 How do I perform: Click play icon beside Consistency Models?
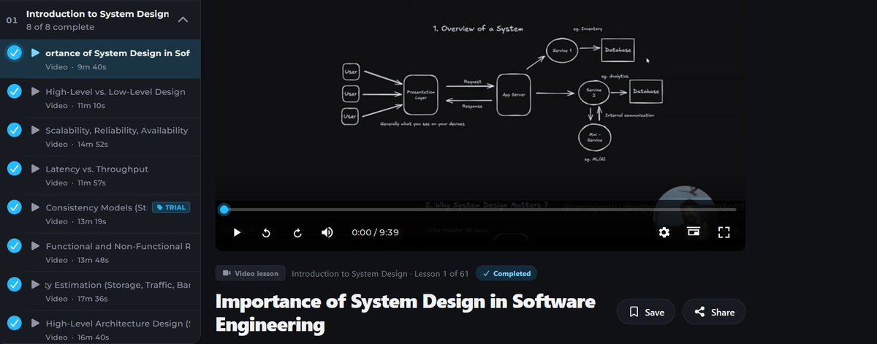click(35, 207)
